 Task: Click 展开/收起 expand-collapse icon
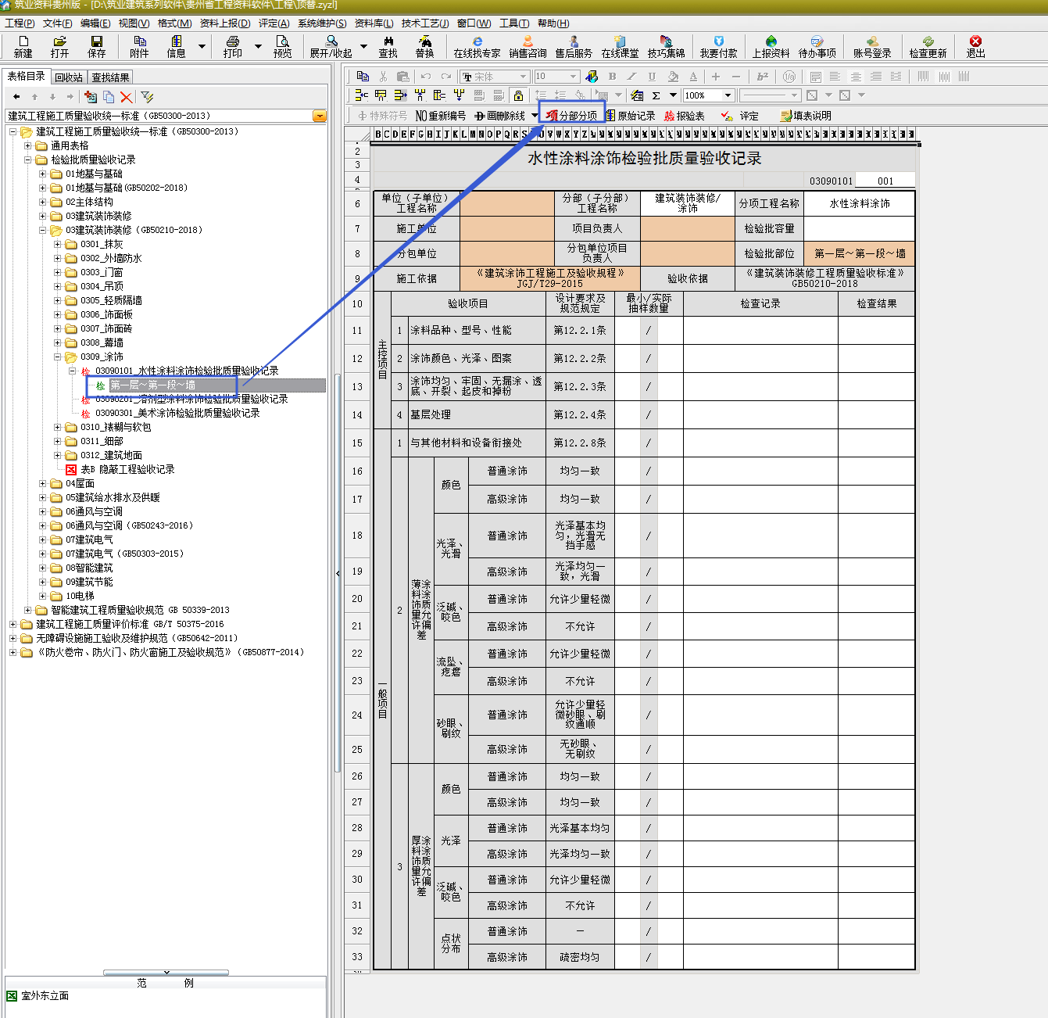[331, 46]
